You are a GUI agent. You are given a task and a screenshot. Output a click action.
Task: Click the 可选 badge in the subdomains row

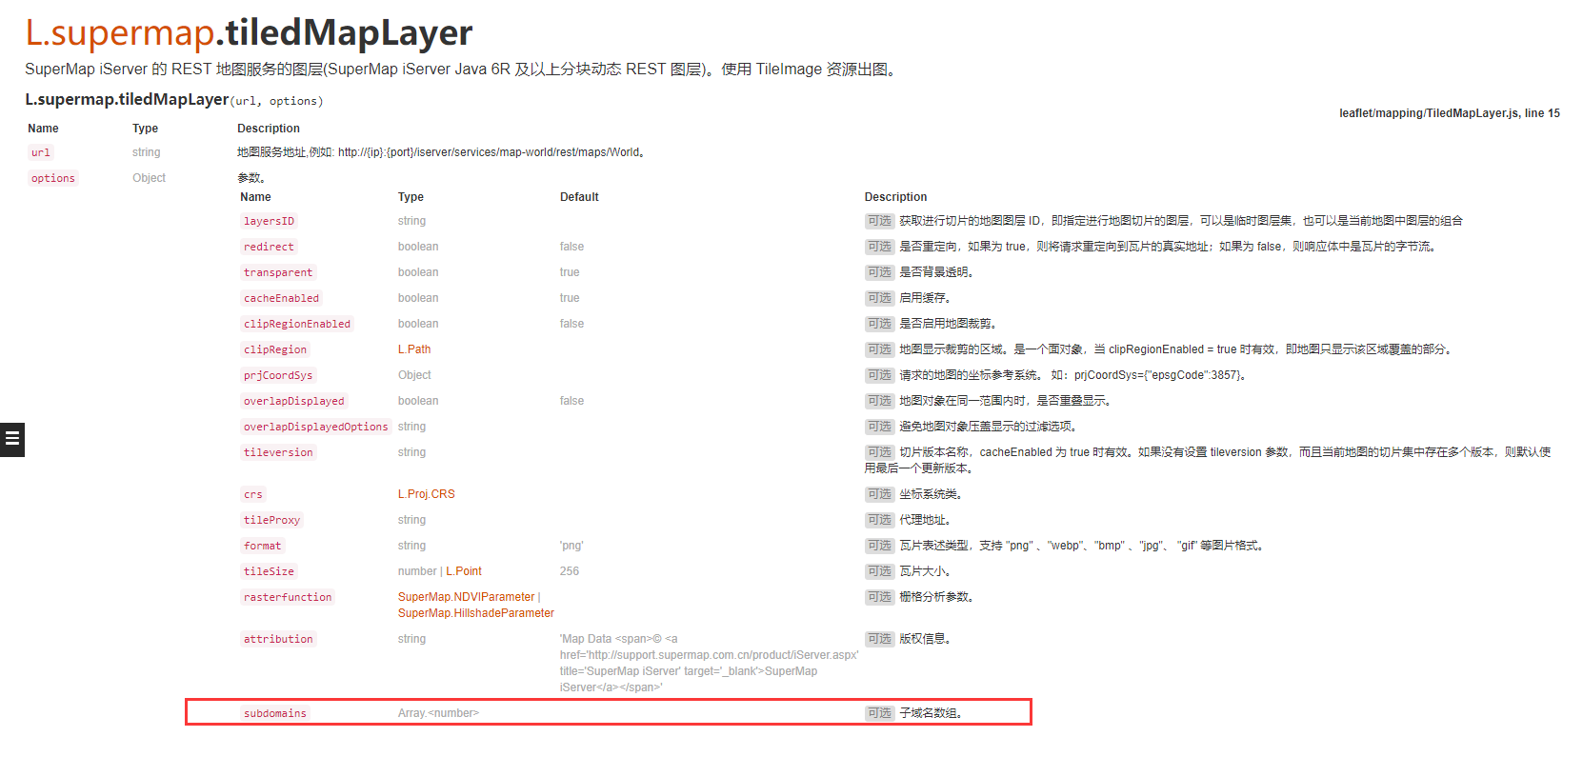[879, 713]
